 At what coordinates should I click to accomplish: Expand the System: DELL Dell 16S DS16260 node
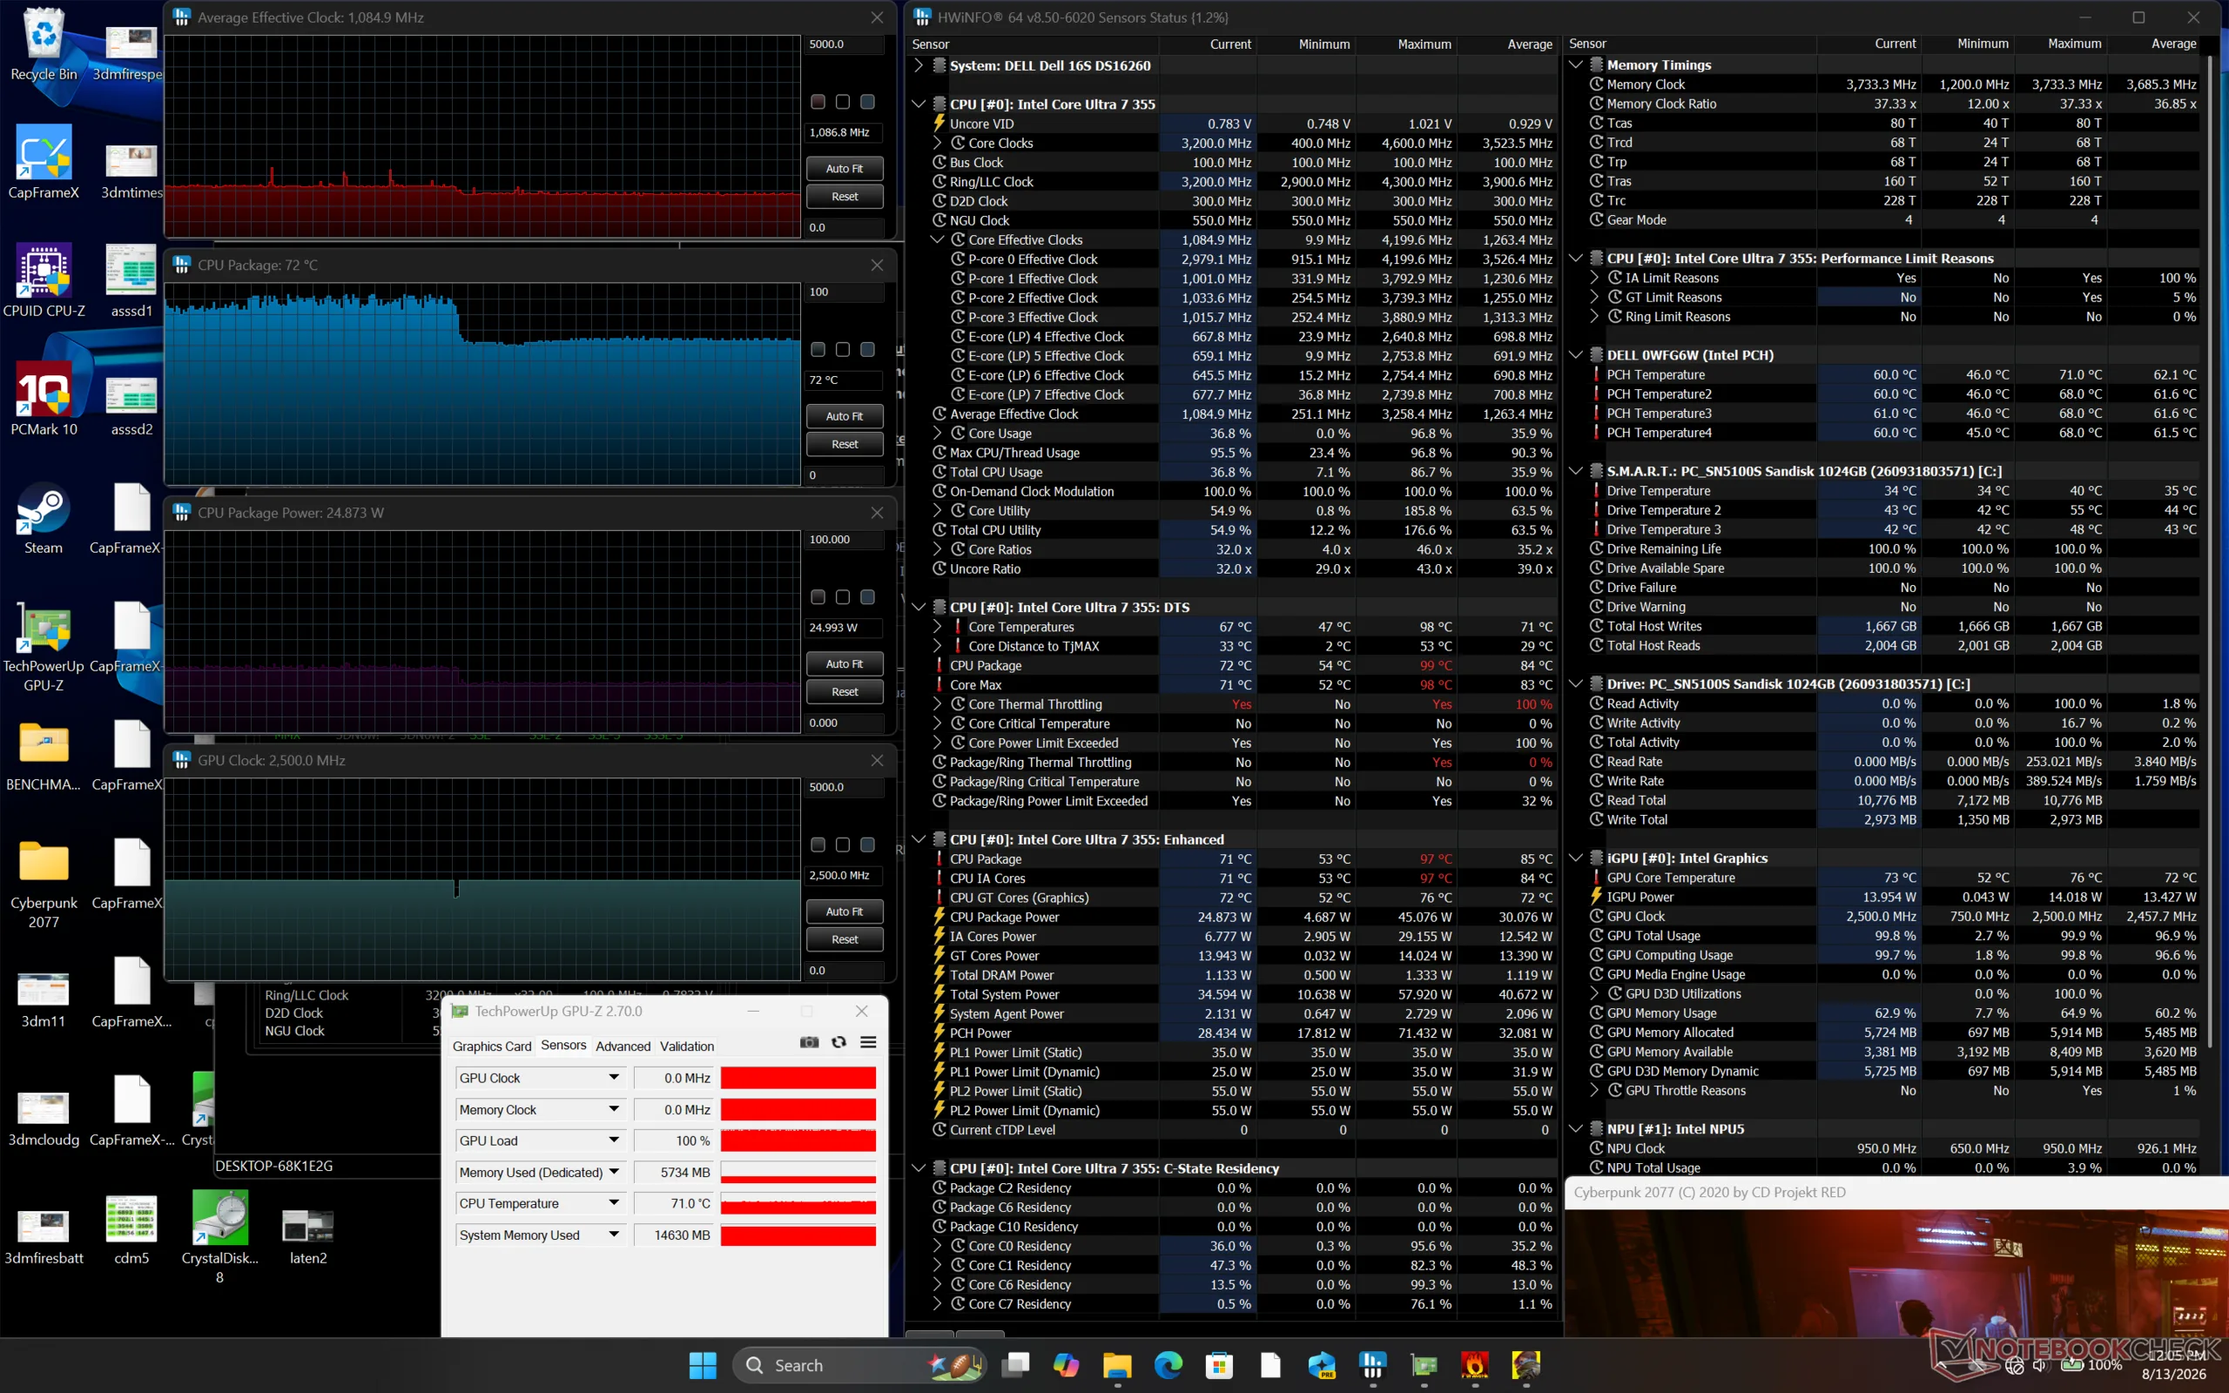919,65
